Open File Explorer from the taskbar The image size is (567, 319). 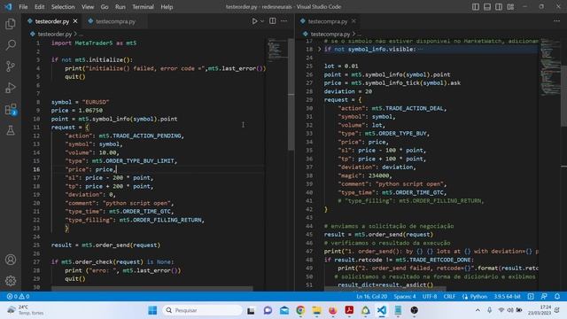click(x=317, y=310)
